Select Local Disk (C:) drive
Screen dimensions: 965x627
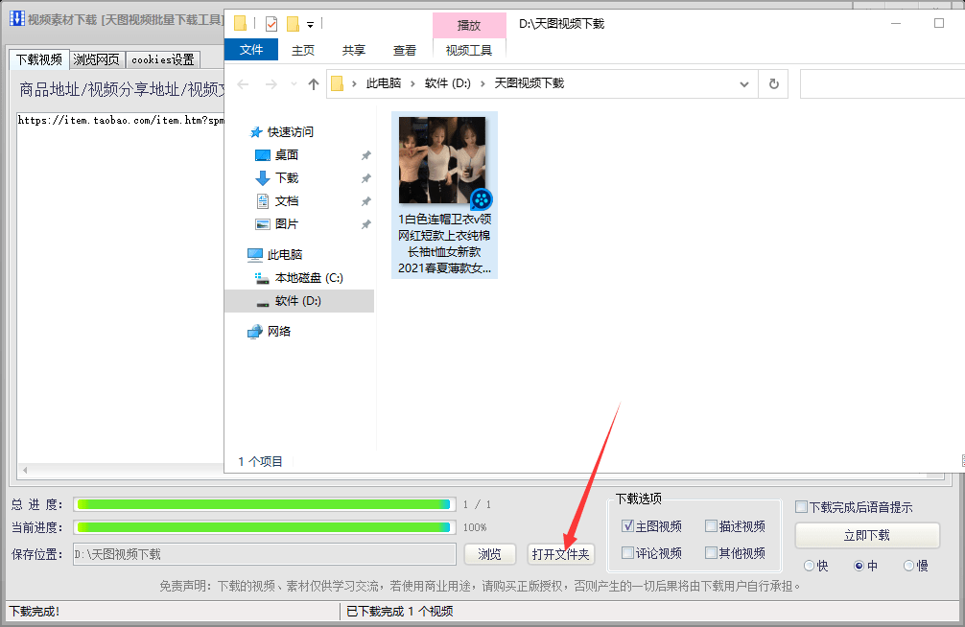308,278
